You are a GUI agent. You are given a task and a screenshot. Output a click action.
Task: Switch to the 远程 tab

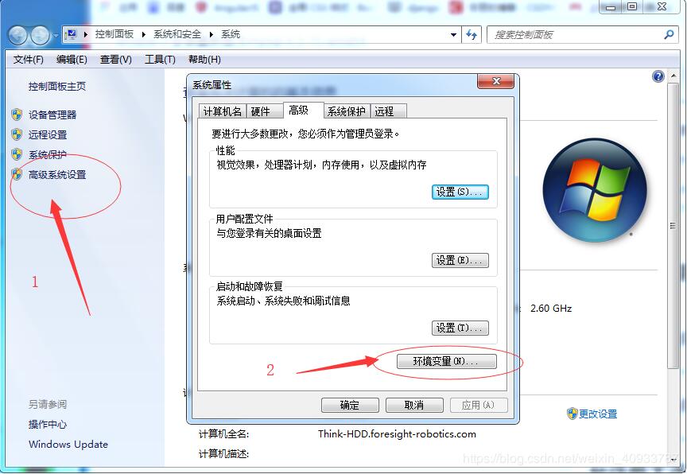pos(388,111)
